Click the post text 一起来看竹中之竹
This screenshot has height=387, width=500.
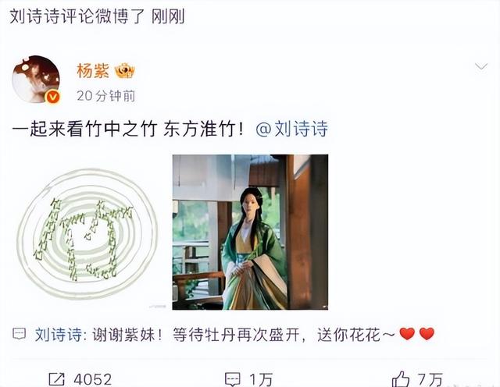84,129
